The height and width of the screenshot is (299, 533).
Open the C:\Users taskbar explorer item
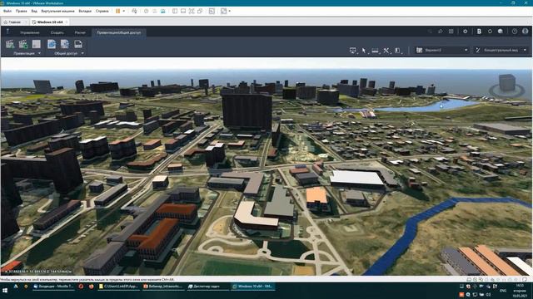pyautogui.click(x=118, y=287)
